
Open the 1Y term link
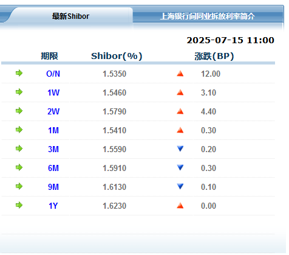tap(53, 206)
